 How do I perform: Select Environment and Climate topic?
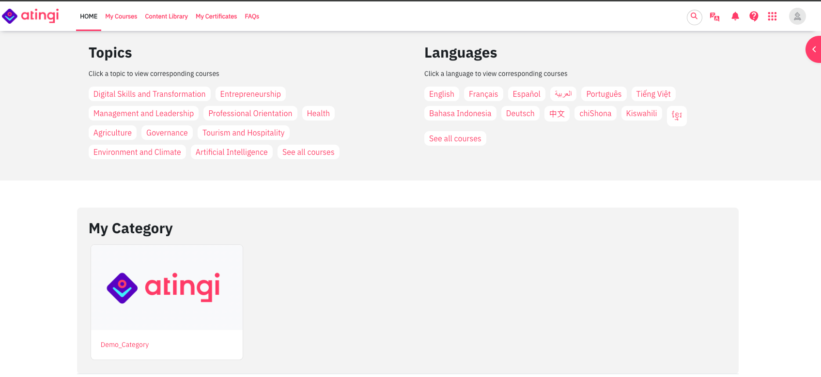point(137,152)
